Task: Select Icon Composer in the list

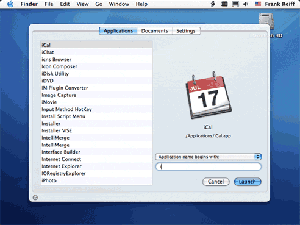Action: (96, 66)
